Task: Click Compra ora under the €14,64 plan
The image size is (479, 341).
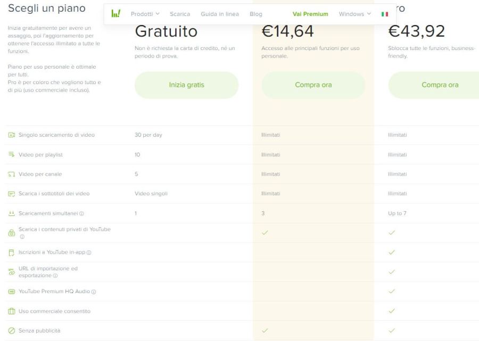Action: 313,85
